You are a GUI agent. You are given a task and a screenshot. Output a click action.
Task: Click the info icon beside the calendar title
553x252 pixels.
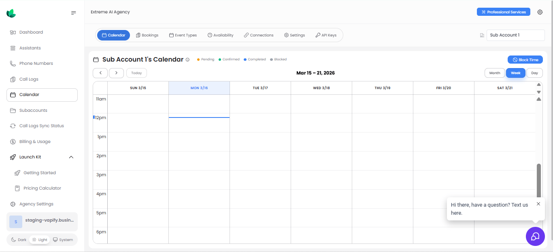coord(187,60)
